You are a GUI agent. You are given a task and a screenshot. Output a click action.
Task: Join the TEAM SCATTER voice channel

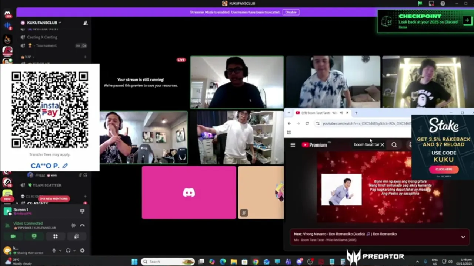click(x=47, y=185)
